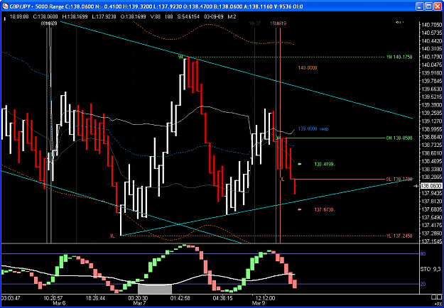
Task: Select the DL 138.1700 level label
Action: 399,180
